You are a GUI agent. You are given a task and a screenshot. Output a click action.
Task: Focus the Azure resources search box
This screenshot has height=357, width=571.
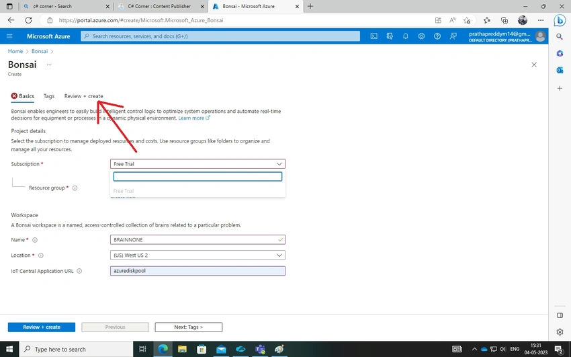click(220, 36)
